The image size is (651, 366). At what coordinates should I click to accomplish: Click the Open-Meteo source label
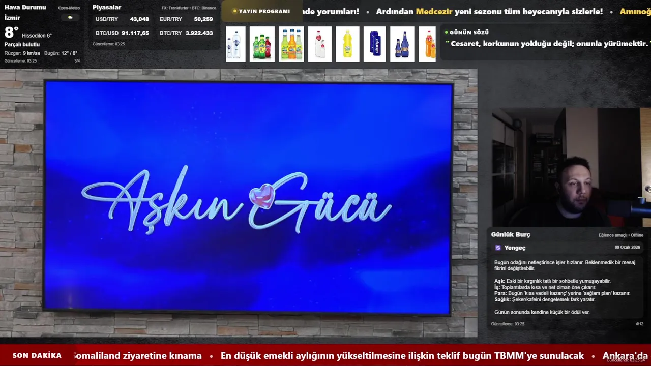(x=69, y=8)
